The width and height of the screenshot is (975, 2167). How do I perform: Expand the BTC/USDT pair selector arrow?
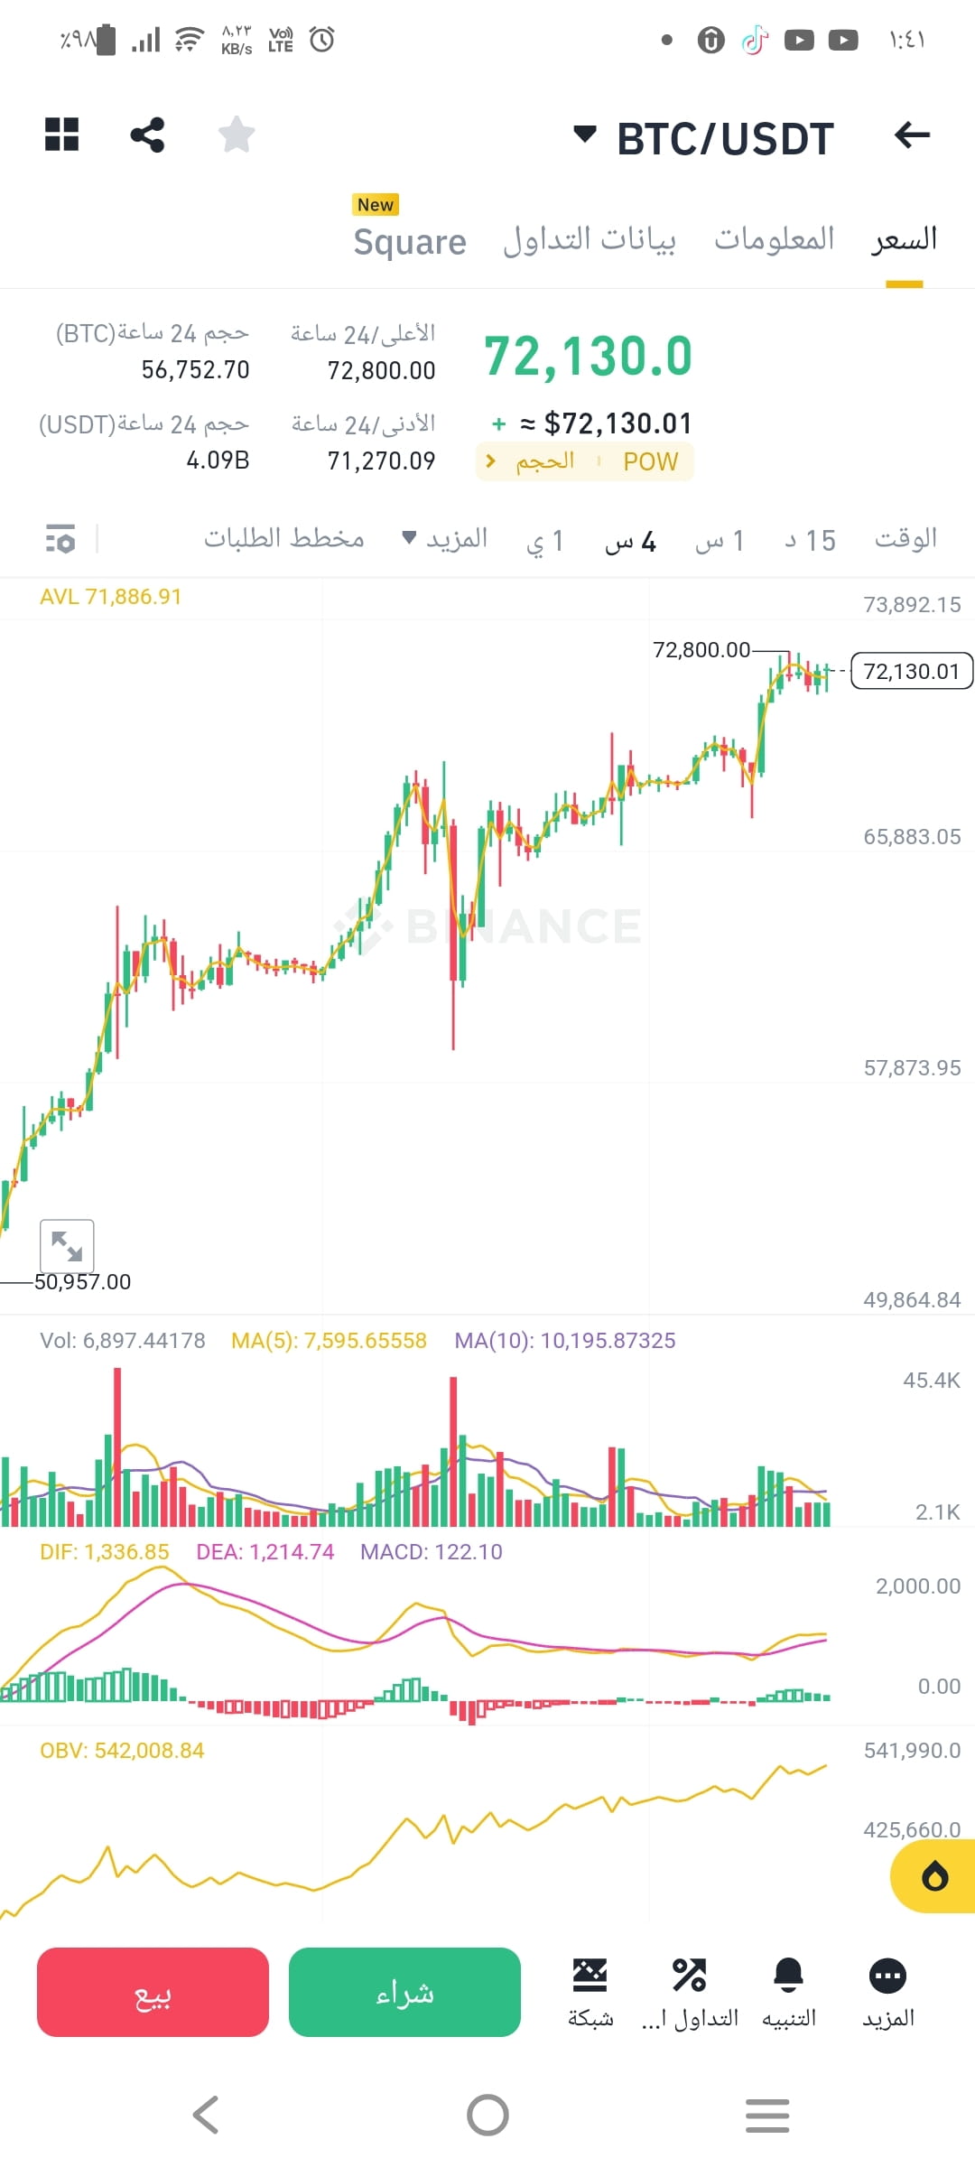[x=585, y=135]
